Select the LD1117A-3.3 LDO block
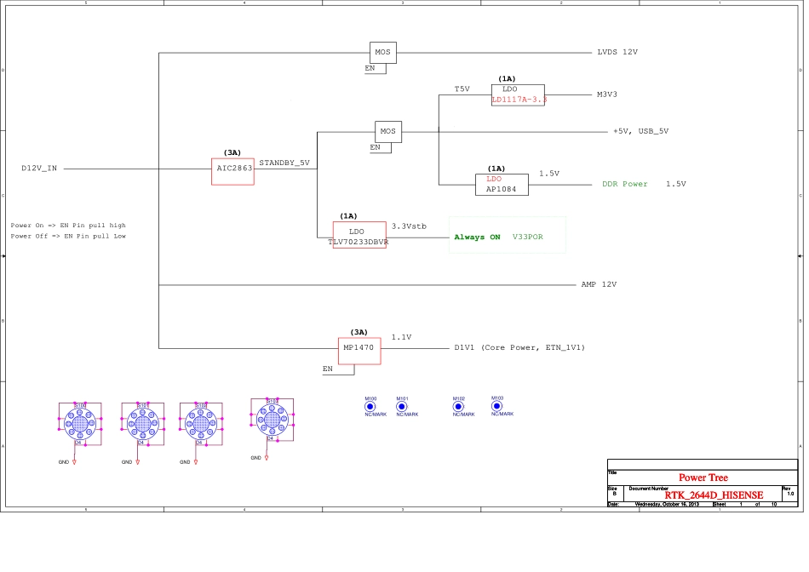 519,94
